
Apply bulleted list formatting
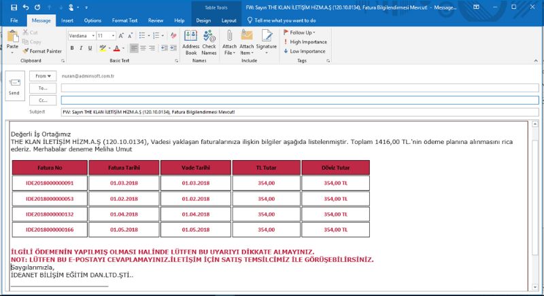pyautogui.click(x=142, y=36)
